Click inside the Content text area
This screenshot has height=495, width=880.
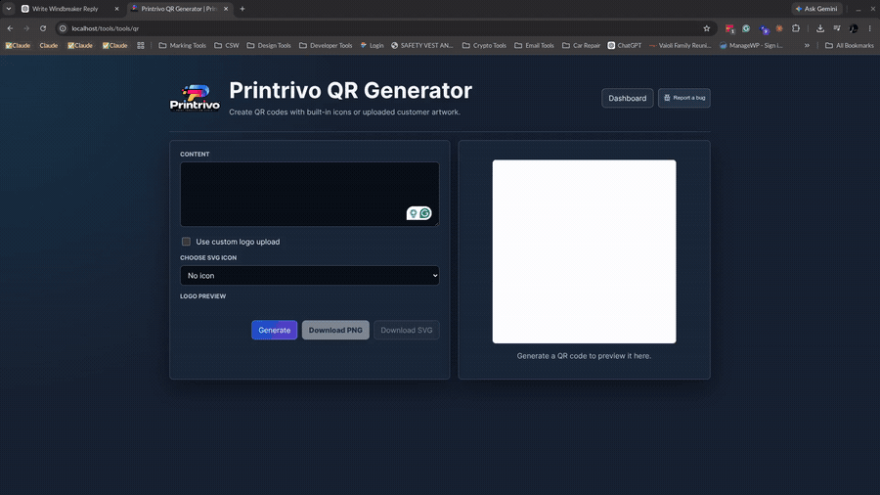pyautogui.click(x=309, y=194)
